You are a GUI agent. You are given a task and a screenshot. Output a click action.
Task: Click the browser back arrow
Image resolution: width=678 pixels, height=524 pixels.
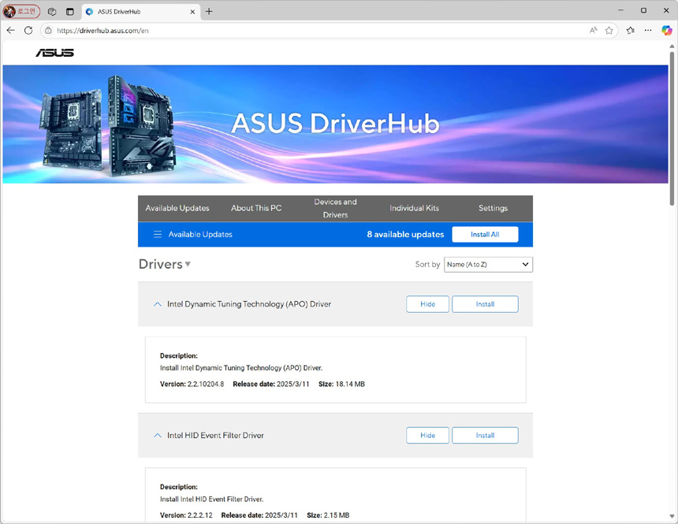click(x=10, y=30)
